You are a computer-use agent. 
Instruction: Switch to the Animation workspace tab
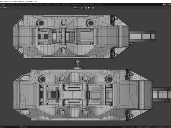[x=57, y=5]
